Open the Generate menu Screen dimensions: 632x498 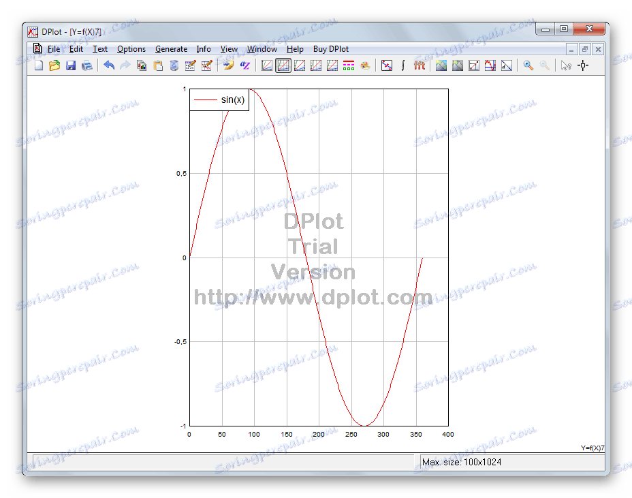(x=172, y=49)
